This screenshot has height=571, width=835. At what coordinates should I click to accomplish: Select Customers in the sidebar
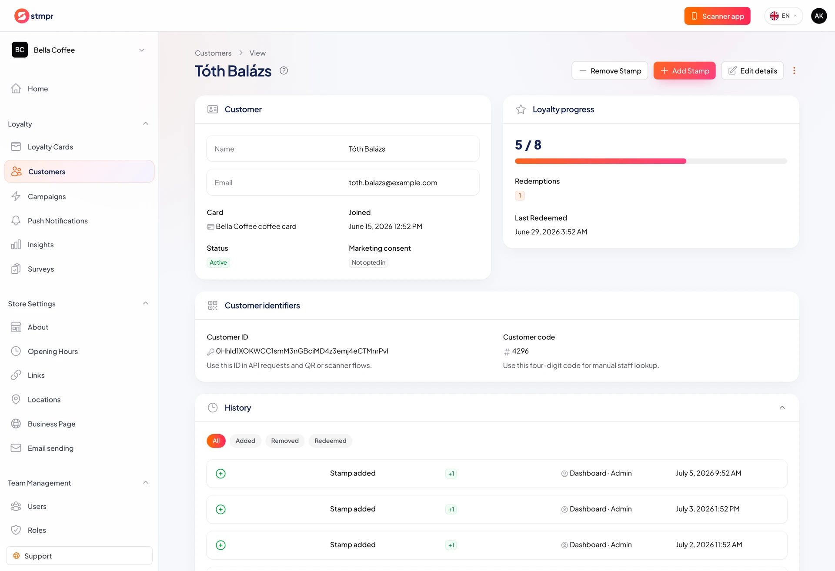click(79, 172)
